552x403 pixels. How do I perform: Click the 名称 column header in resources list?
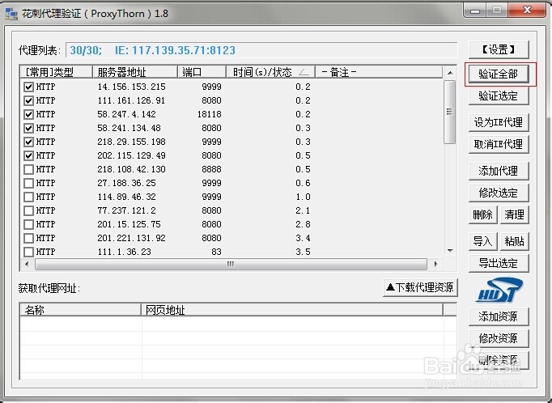click(x=80, y=310)
